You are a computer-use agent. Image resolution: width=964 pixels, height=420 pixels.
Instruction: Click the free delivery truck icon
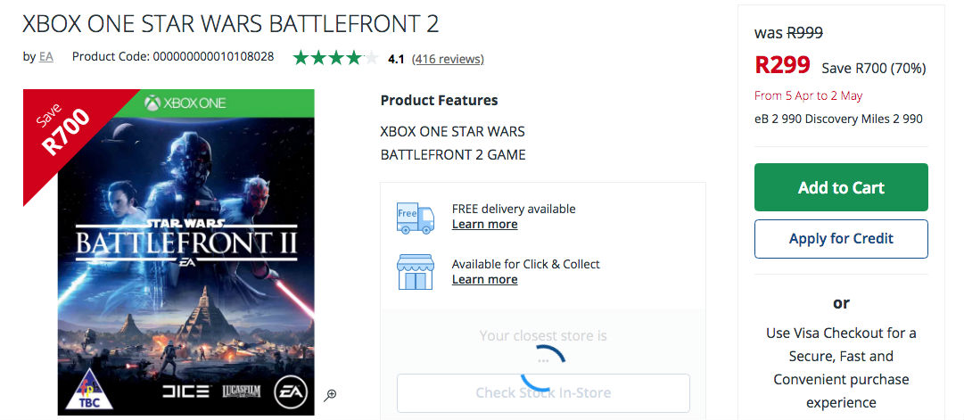[x=415, y=217]
